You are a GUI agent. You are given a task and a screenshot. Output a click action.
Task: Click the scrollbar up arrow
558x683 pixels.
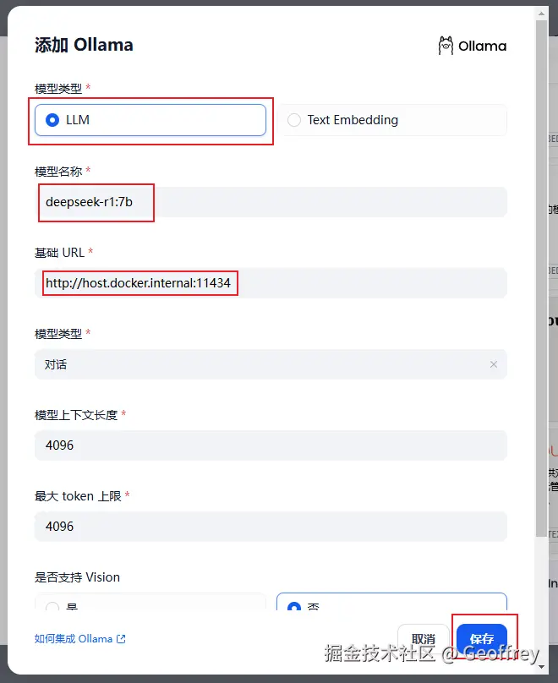tap(542, 12)
